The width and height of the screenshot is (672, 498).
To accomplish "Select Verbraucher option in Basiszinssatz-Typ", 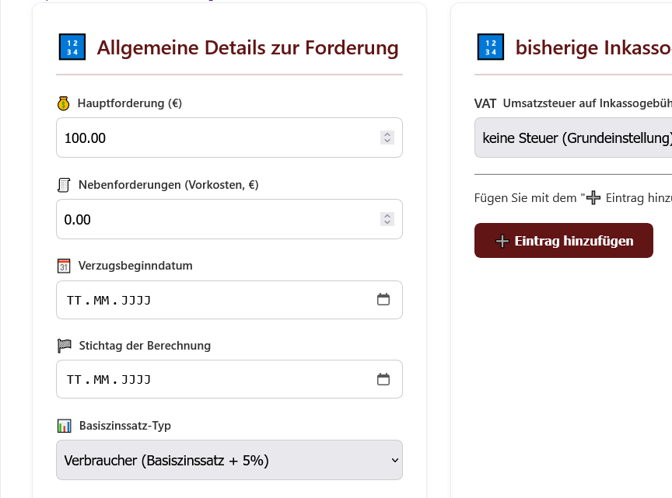I will pos(229,459).
